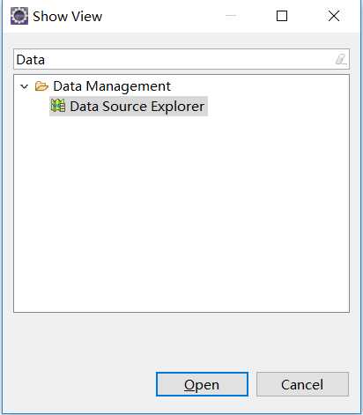Image resolution: width=363 pixels, height=415 pixels.
Task: Close the Show View dialog with X
Action: point(334,16)
